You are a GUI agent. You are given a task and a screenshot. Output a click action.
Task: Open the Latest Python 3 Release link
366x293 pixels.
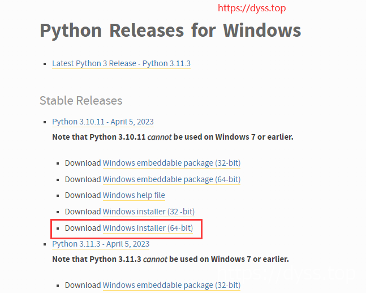point(121,63)
